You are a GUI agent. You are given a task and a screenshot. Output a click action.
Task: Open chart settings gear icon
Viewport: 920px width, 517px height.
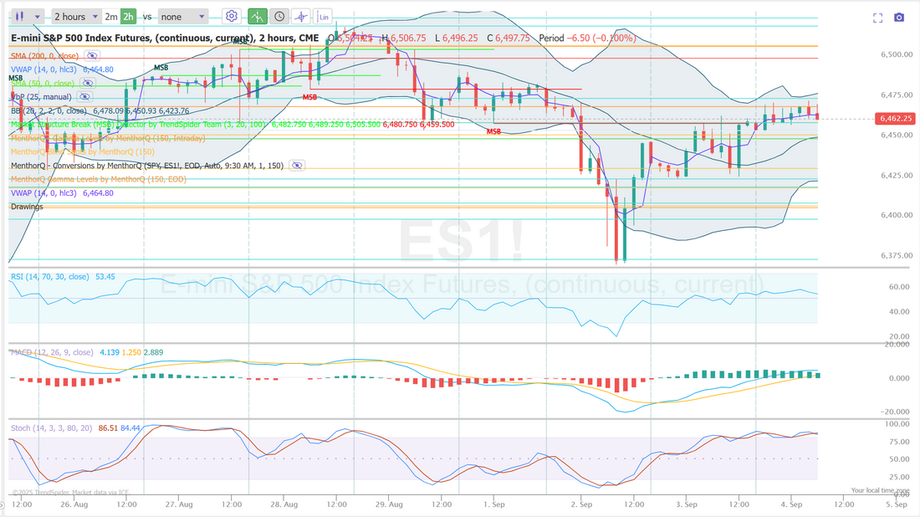point(232,17)
